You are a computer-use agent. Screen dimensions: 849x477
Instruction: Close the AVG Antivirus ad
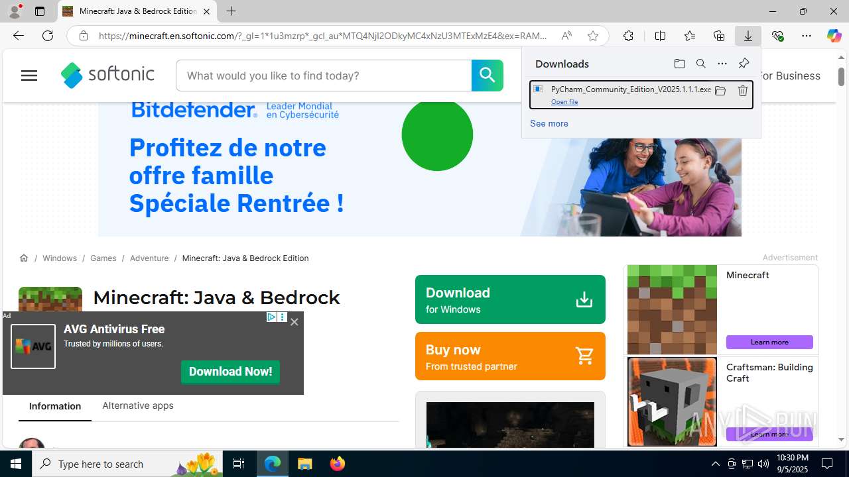(294, 322)
